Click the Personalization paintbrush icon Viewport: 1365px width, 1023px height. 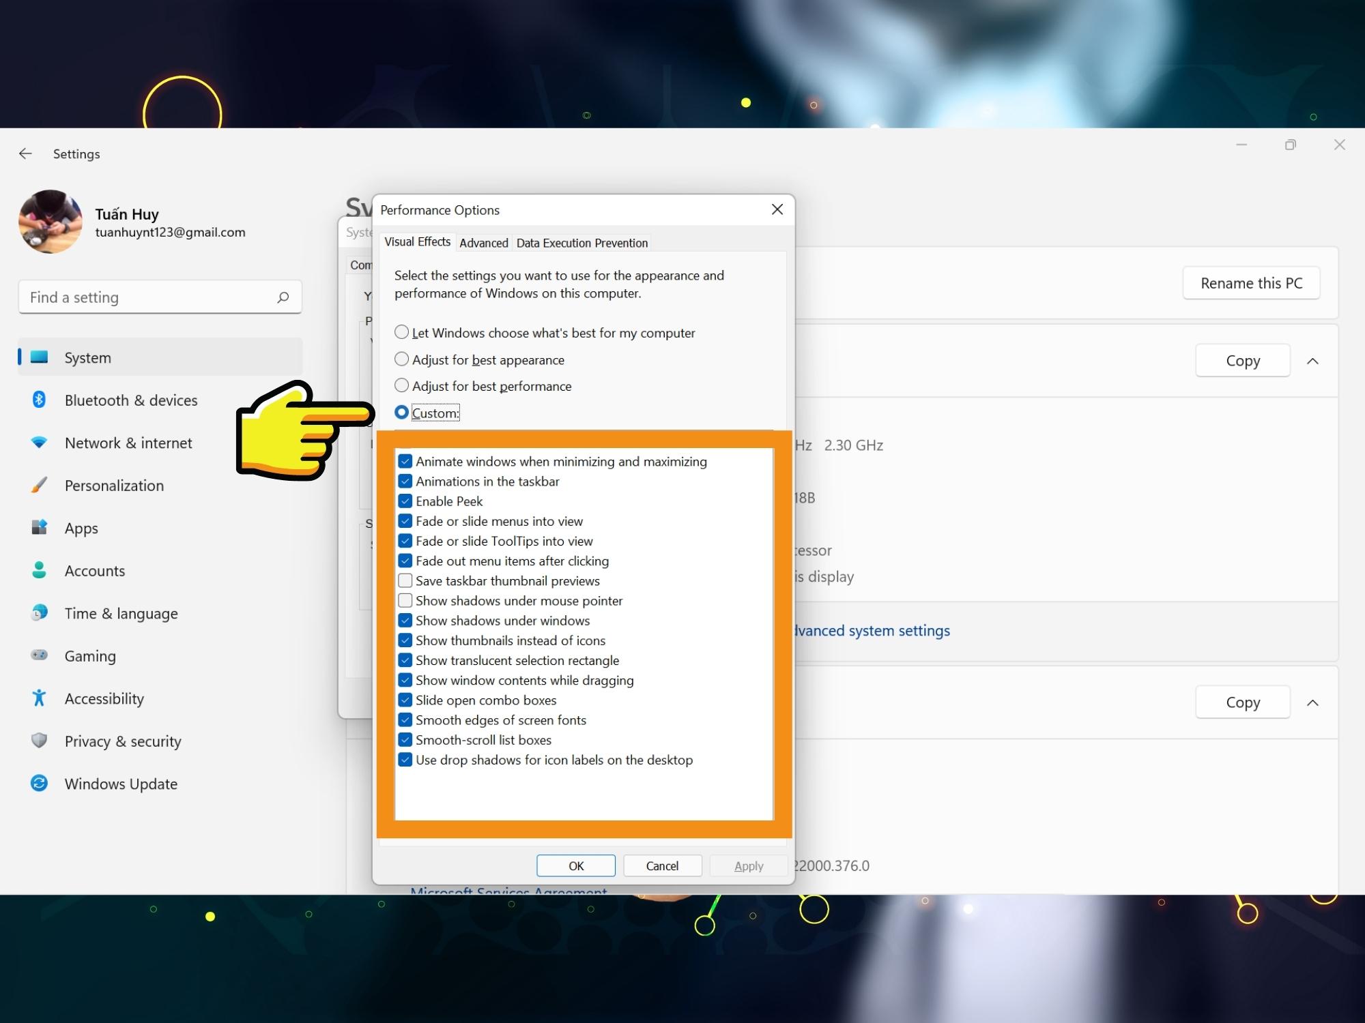click(x=40, y=485)
